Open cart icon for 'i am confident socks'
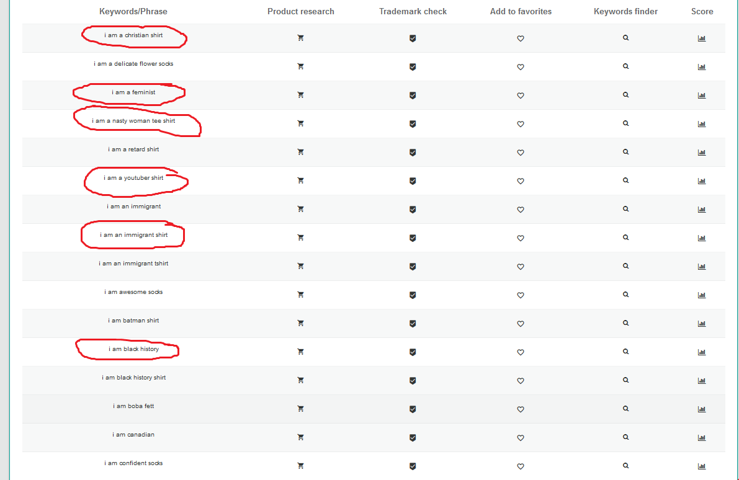 (301, 466)
